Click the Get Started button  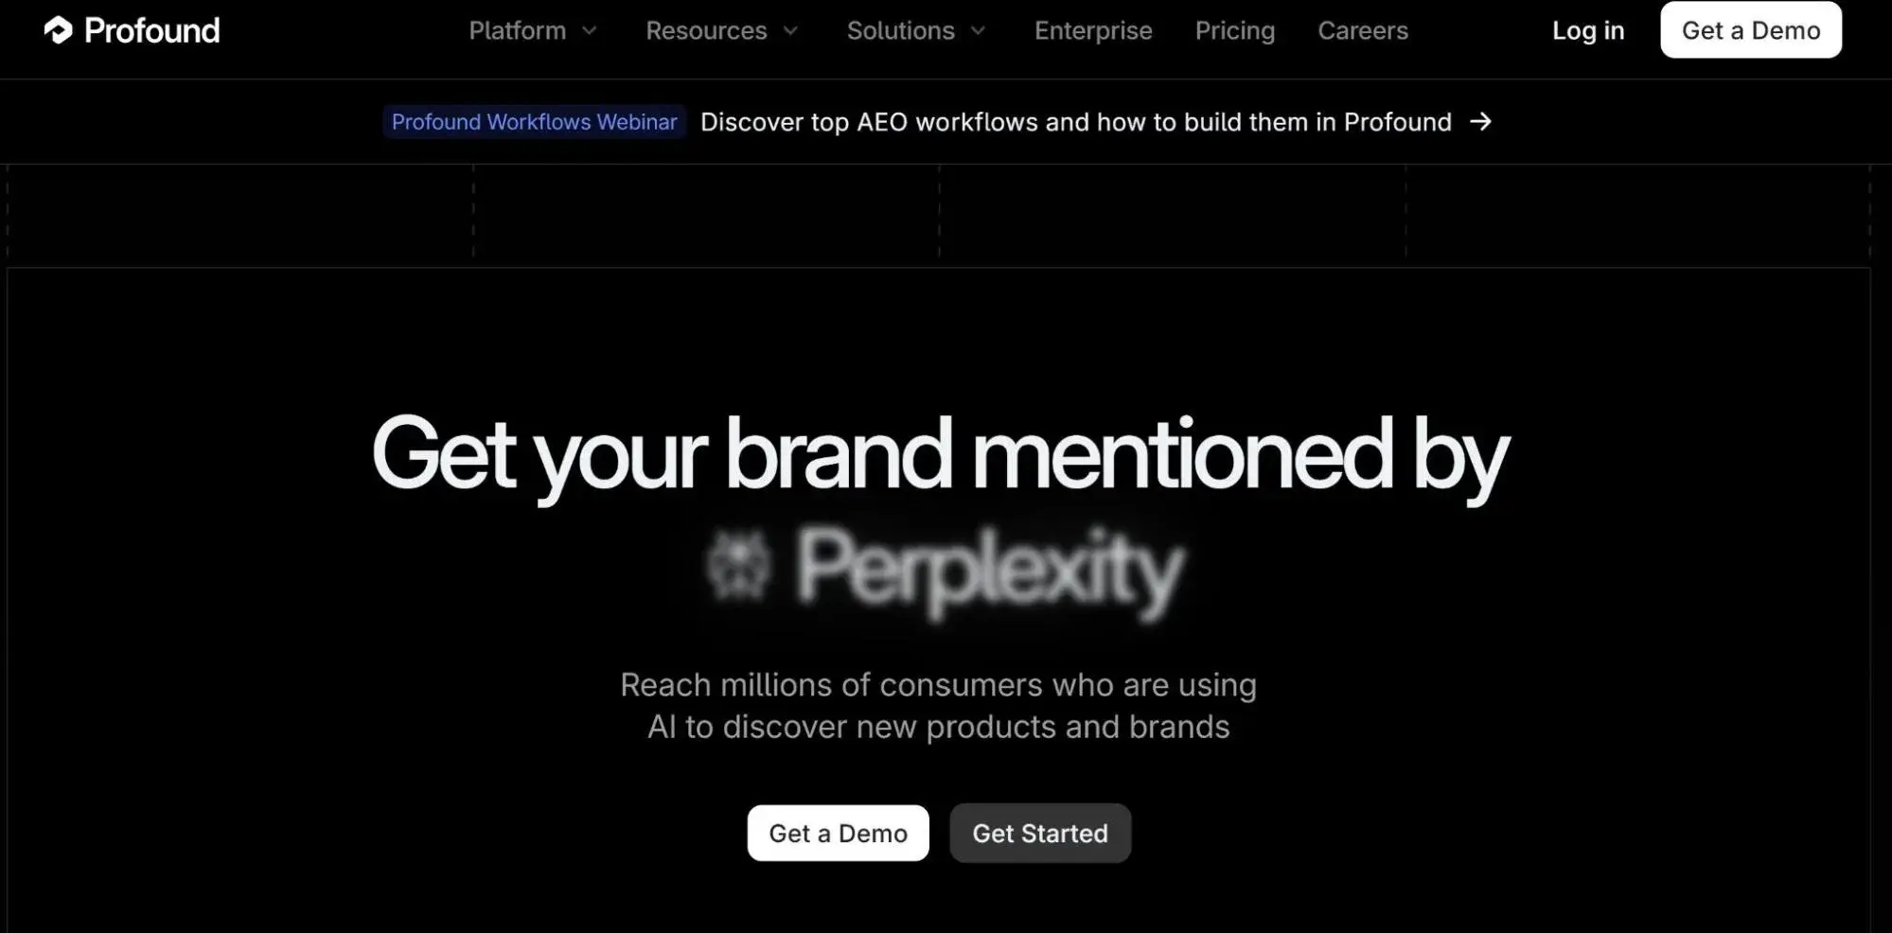(x=1039, y=833)
